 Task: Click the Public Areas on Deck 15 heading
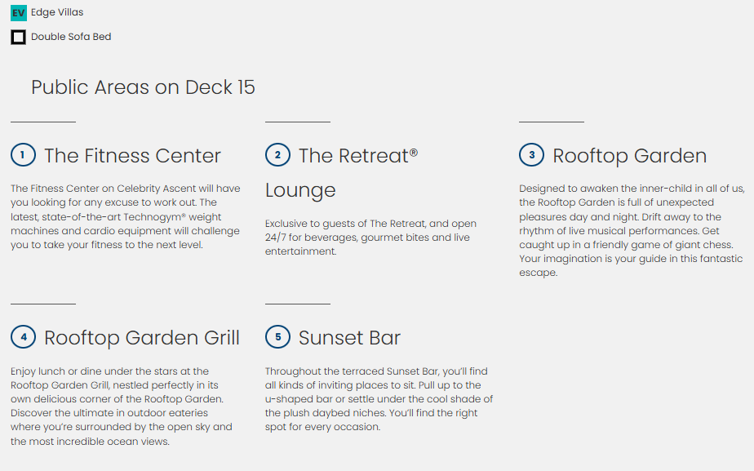pos(143,87)
